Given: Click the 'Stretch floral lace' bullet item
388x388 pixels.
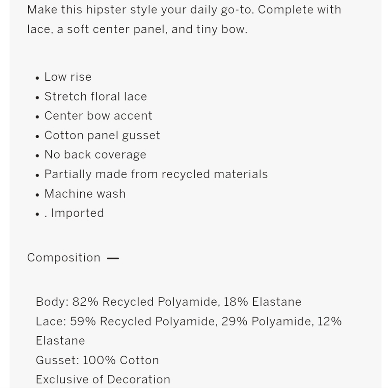Looking at the screenshot, I should point(95,96).
